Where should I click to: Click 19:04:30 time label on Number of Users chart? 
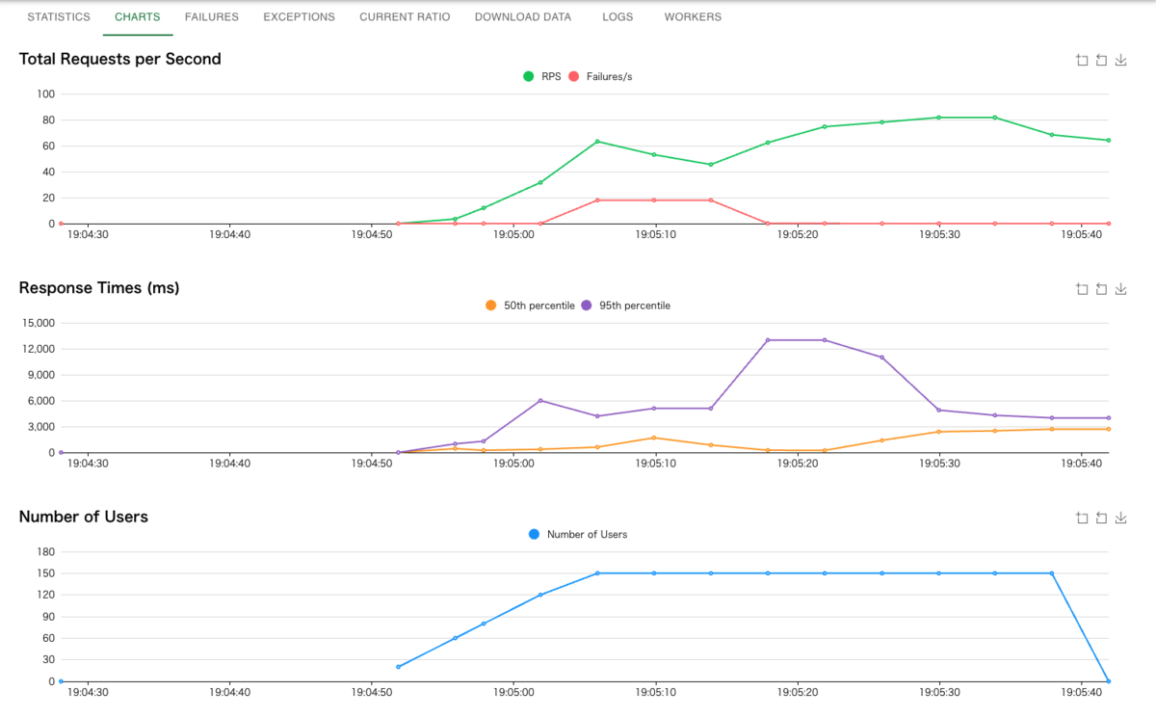[88, 692]
